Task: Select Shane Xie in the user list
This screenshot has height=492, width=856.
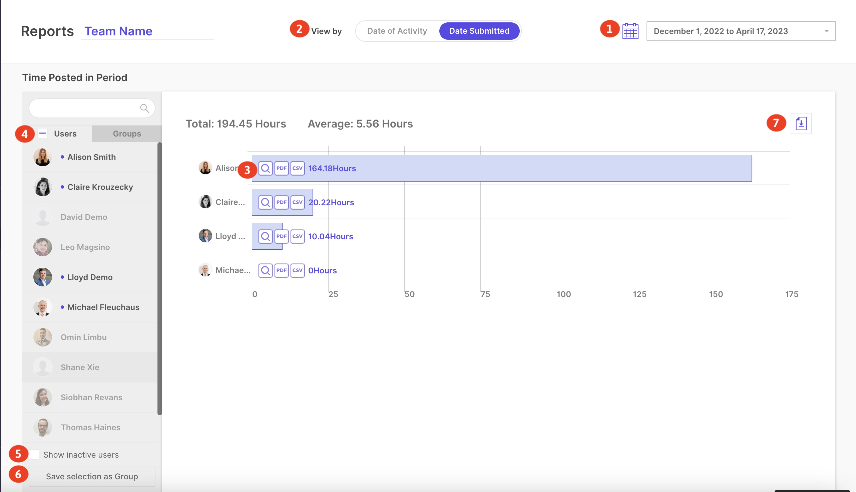Action: click(90, 367)
